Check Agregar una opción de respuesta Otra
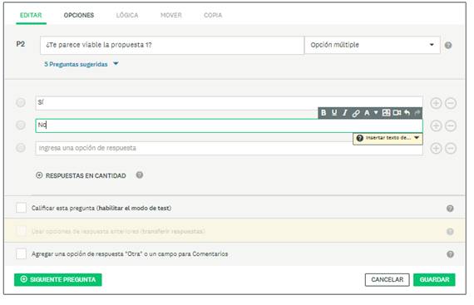This screenshot has width=474, height=305. click(x=21, y=253)
